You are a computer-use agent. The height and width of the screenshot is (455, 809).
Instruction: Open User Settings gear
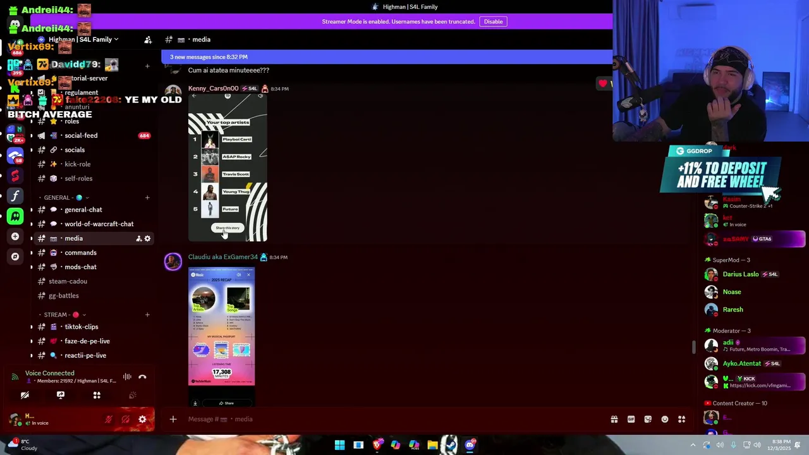142,419
